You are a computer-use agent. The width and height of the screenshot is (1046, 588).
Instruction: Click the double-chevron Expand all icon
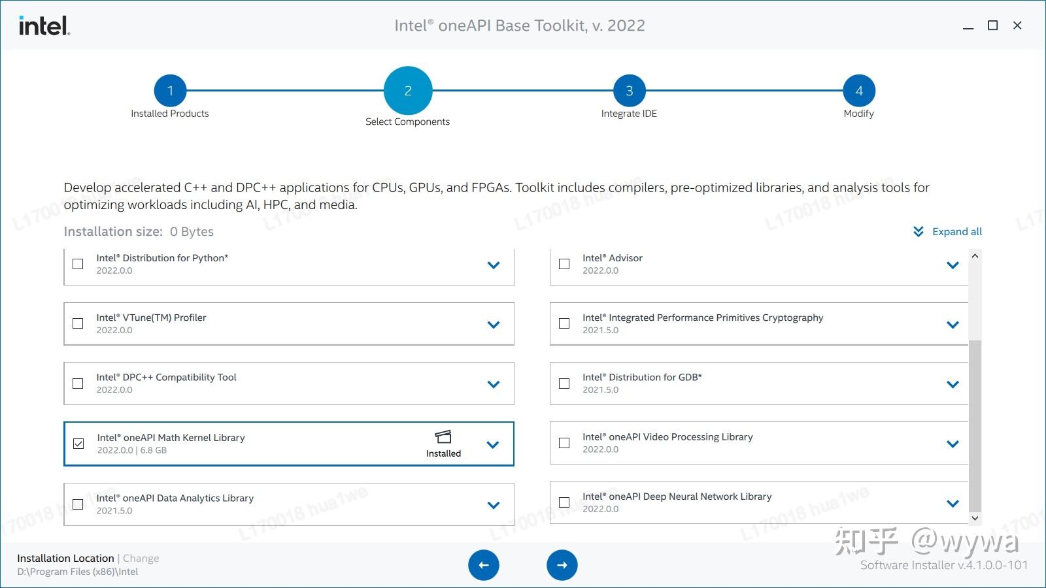click(x=919, y=232)
